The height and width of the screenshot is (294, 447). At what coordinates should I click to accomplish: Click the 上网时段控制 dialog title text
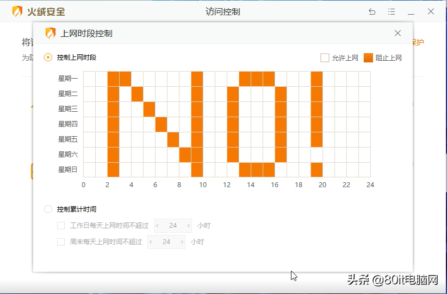86,34
